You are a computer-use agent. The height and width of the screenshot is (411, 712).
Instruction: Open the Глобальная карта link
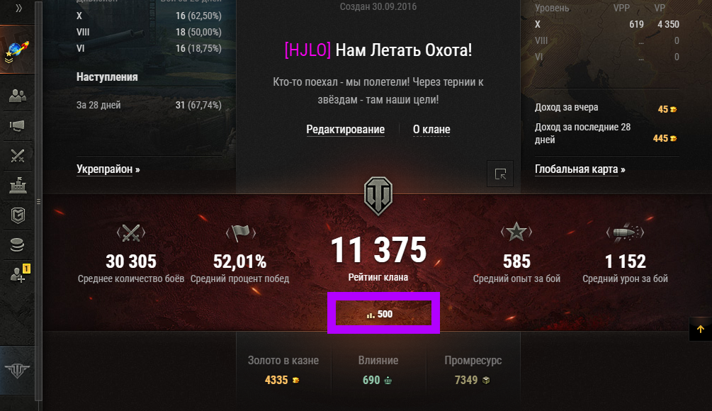580,169
